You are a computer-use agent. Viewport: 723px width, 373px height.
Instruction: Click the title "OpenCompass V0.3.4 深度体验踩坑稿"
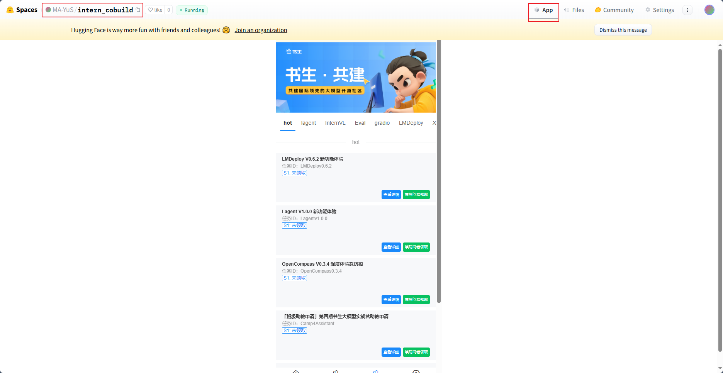coord(322,264)
